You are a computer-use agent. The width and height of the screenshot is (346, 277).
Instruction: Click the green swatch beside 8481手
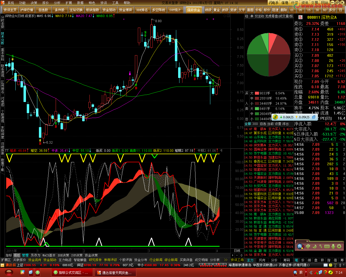[257, 109]
